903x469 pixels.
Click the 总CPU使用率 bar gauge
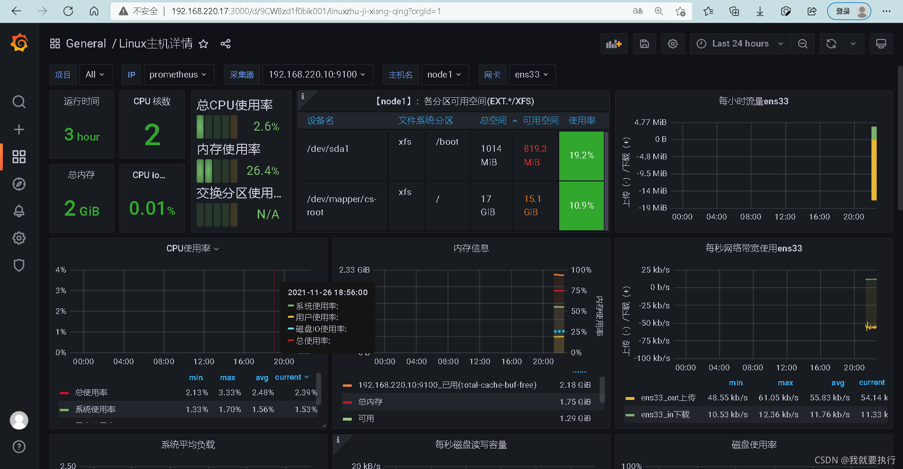[217, 126]
